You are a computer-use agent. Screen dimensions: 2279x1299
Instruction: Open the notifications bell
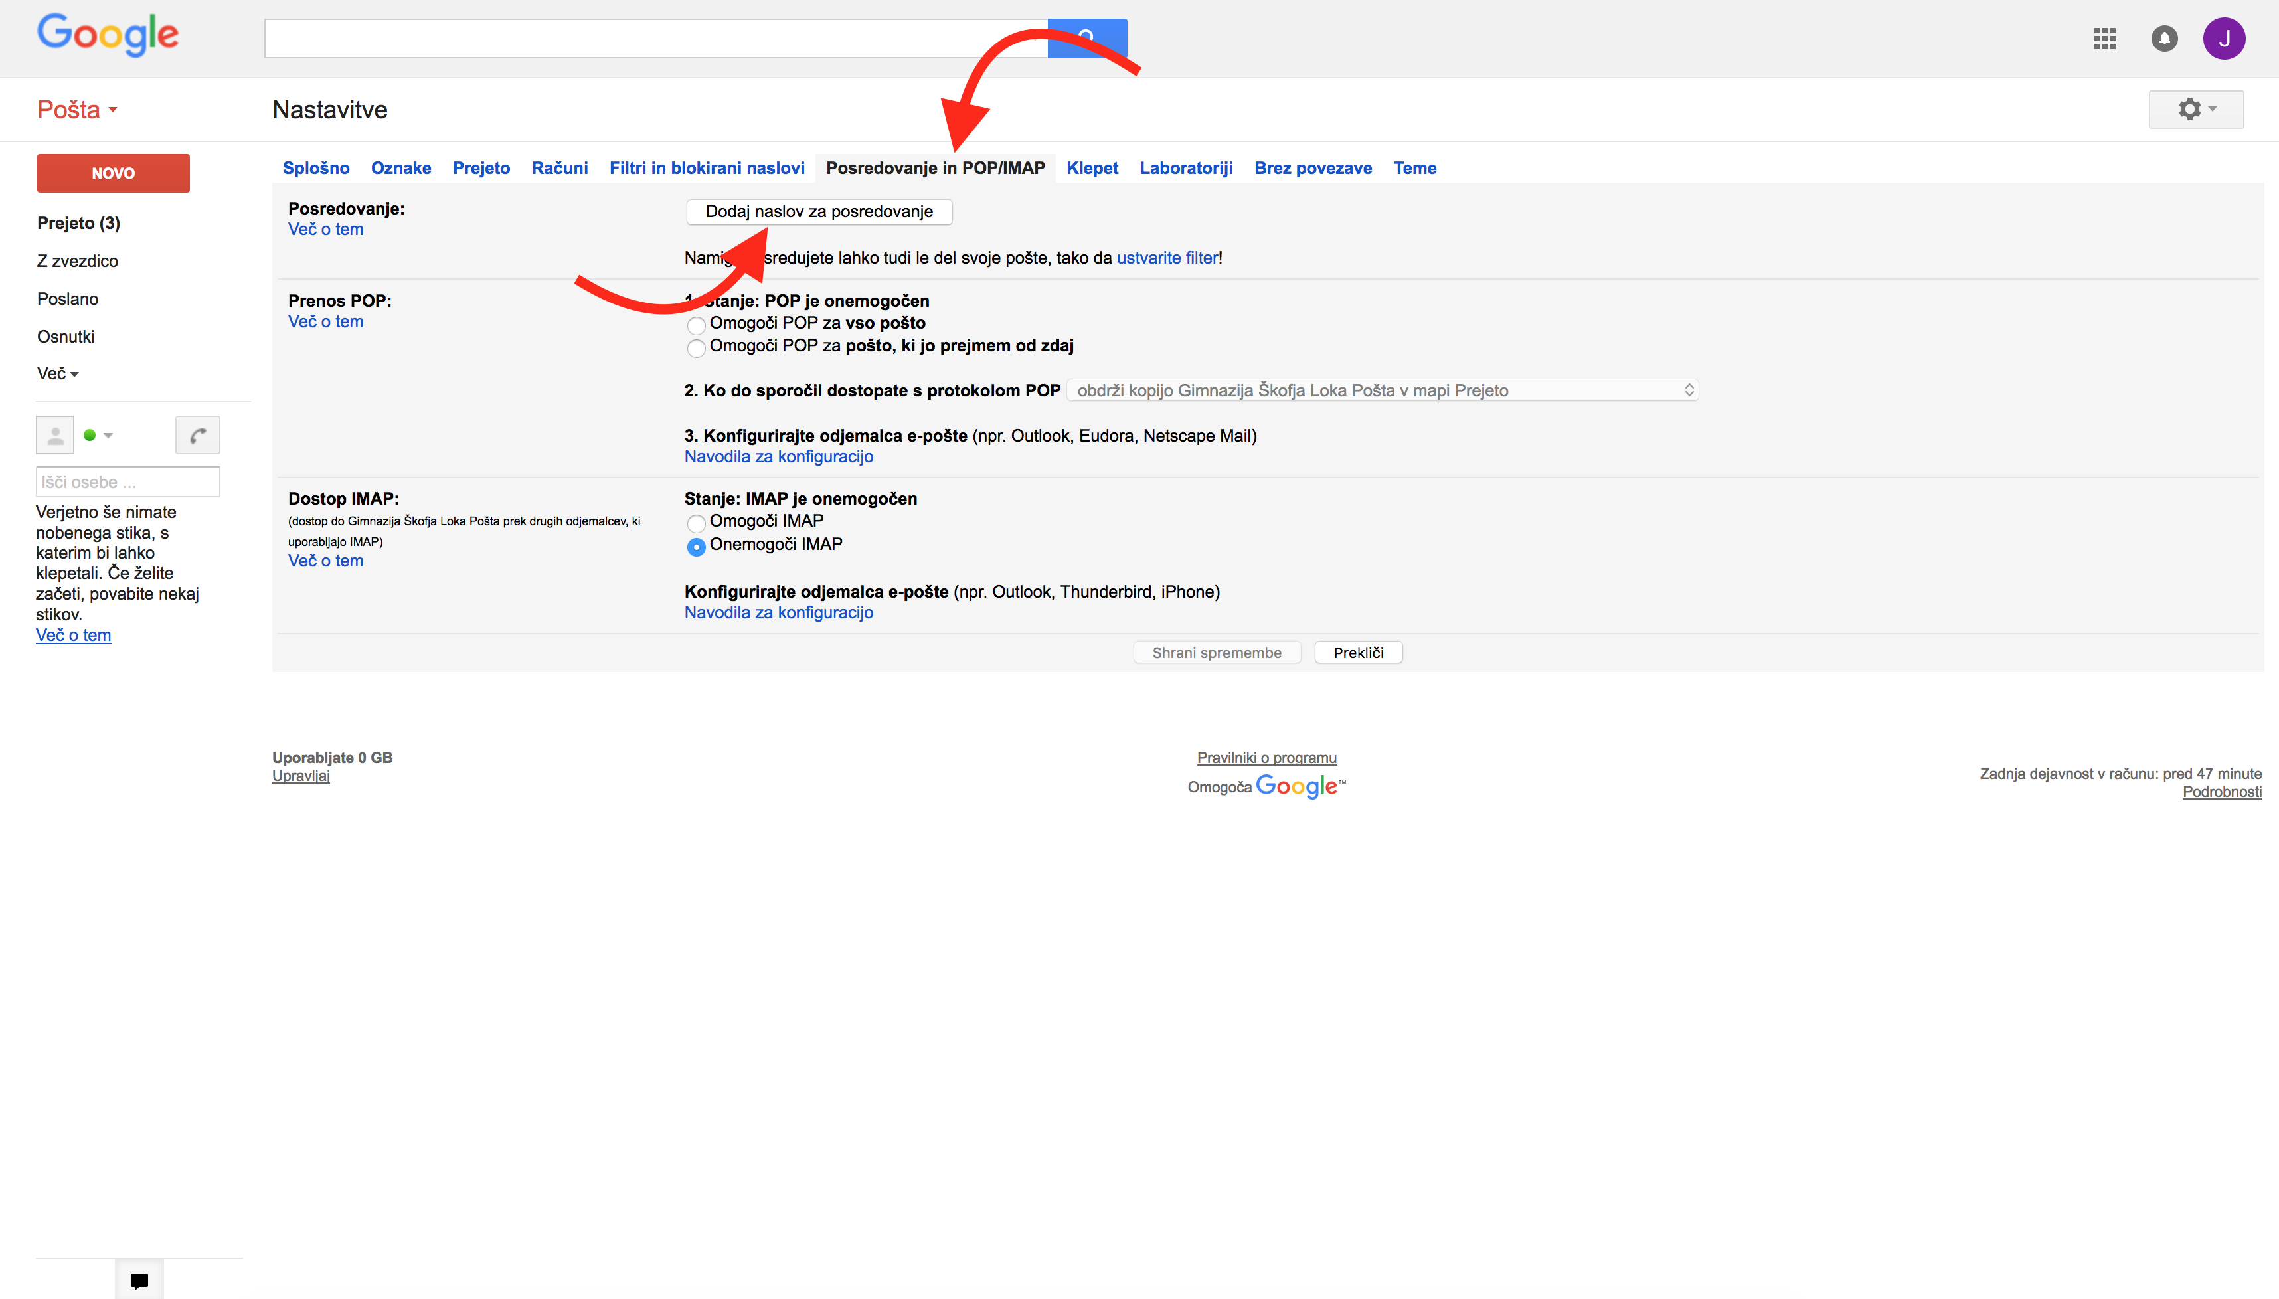point(2164,39)
